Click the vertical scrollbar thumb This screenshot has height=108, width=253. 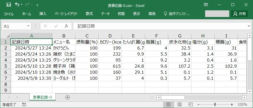(250, 49)
